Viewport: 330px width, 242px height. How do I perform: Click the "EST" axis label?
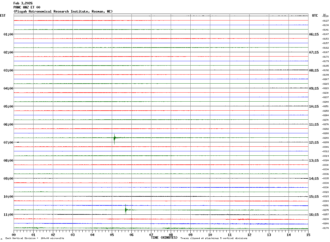click(3, 16)
